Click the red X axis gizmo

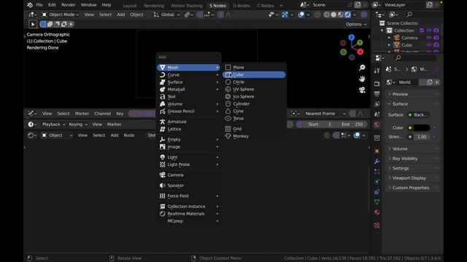[360, 52]
